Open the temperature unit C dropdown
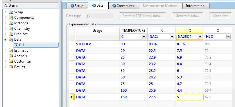The width and height of the screenshot is (235, 107). click(x=144, y=37)
